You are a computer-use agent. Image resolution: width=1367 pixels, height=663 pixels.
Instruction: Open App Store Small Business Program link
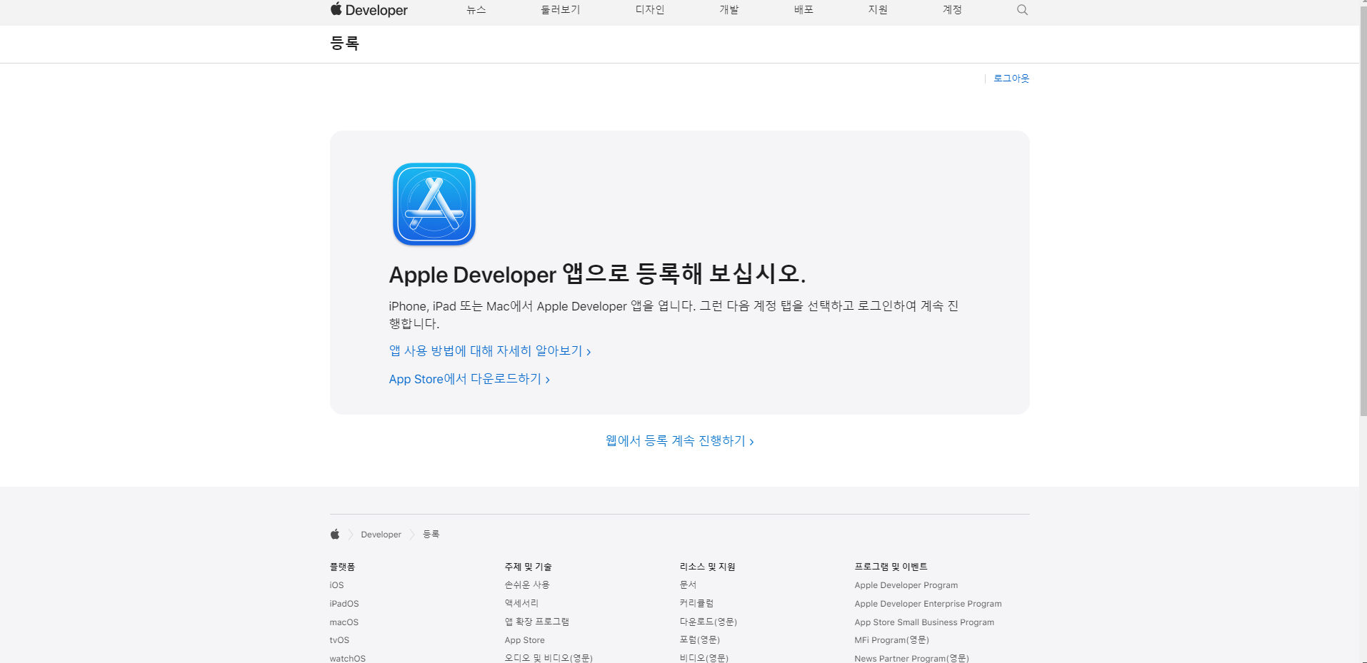point(924,622)
